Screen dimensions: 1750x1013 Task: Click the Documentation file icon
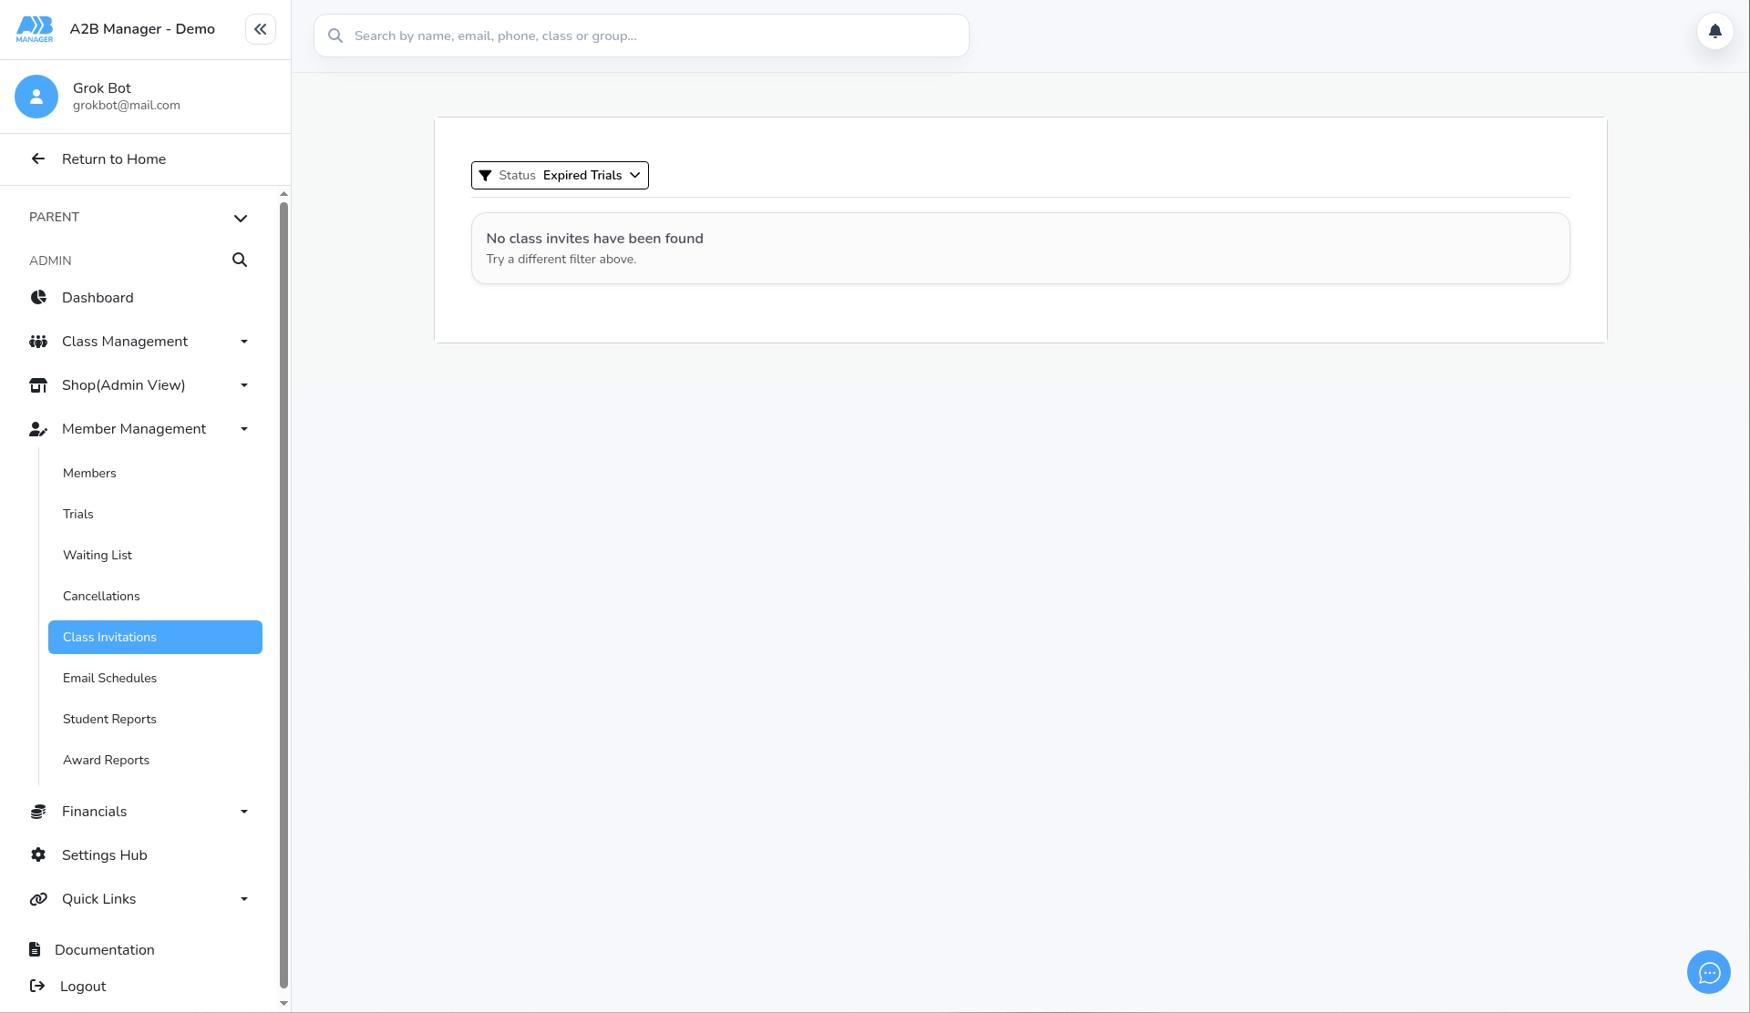[35, 949]
